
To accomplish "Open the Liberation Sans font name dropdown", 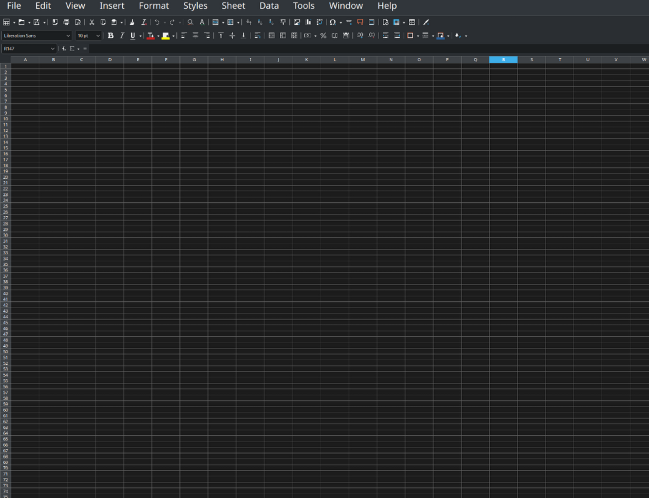I will coord(68,35).
